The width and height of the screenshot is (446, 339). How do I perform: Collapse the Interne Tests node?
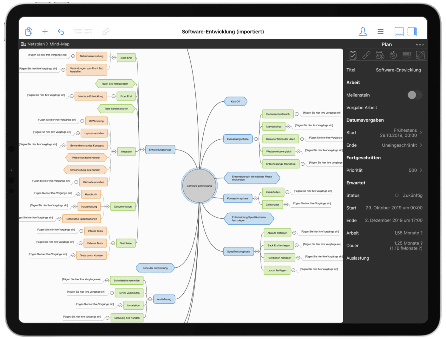[x=81, y=231]
